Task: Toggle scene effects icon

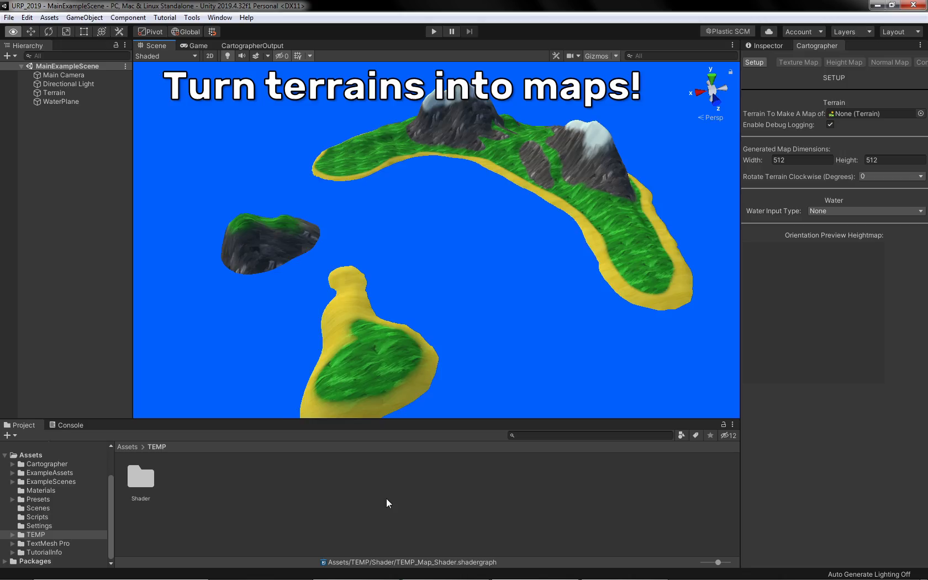Action: pyautogui.click(x=256, y=56)
